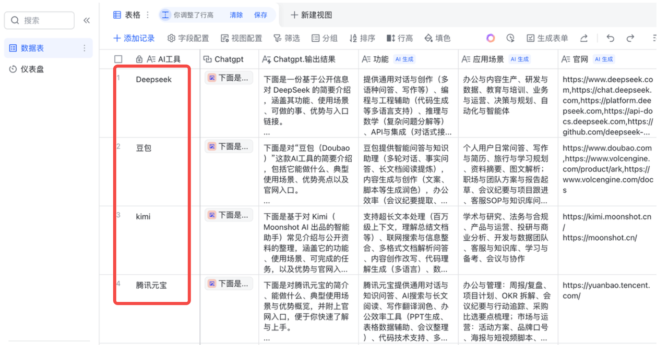Click the www.deepseek.com URL cell

point(607,103)
